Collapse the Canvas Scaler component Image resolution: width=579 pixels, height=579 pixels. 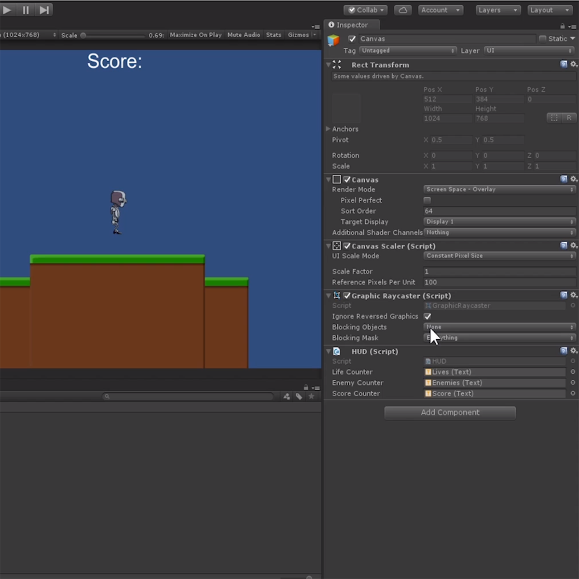pyautogui.click(x=328, y=246)
